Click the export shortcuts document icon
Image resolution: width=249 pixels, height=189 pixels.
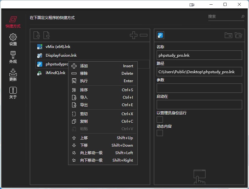click(x=46, y=35)
